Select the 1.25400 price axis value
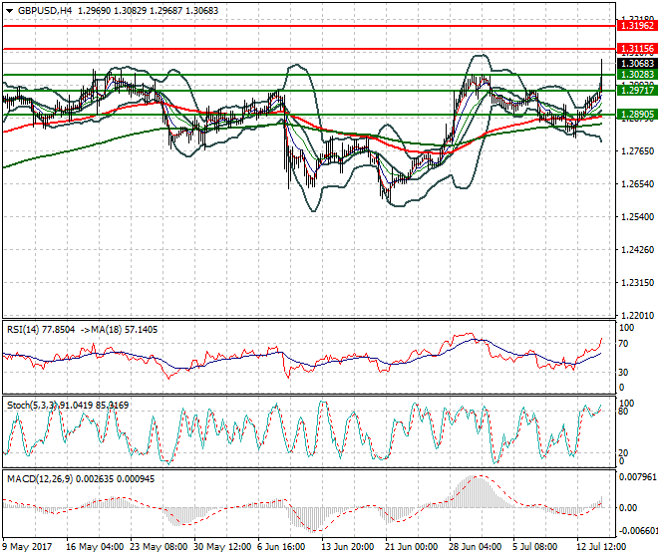Screen dimensions: 658x558 coord(637,217)
